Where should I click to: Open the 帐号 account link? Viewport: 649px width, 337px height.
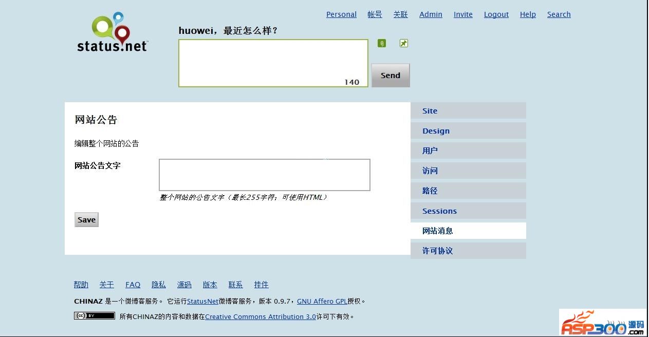coord(375,14)
